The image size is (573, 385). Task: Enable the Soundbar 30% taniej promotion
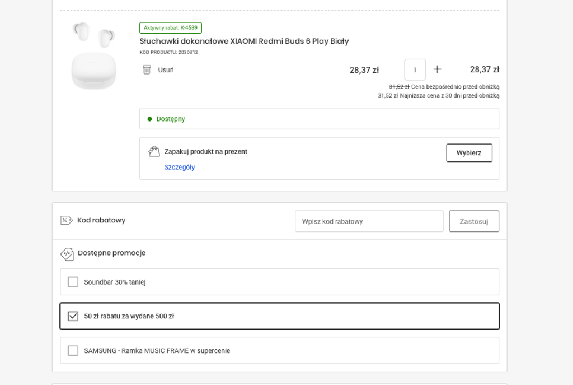(x=73, y=282)
